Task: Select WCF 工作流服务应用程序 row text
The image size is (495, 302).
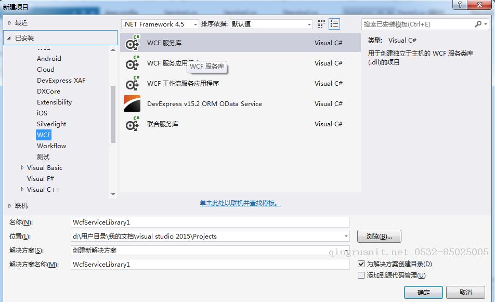Action: 183,84
